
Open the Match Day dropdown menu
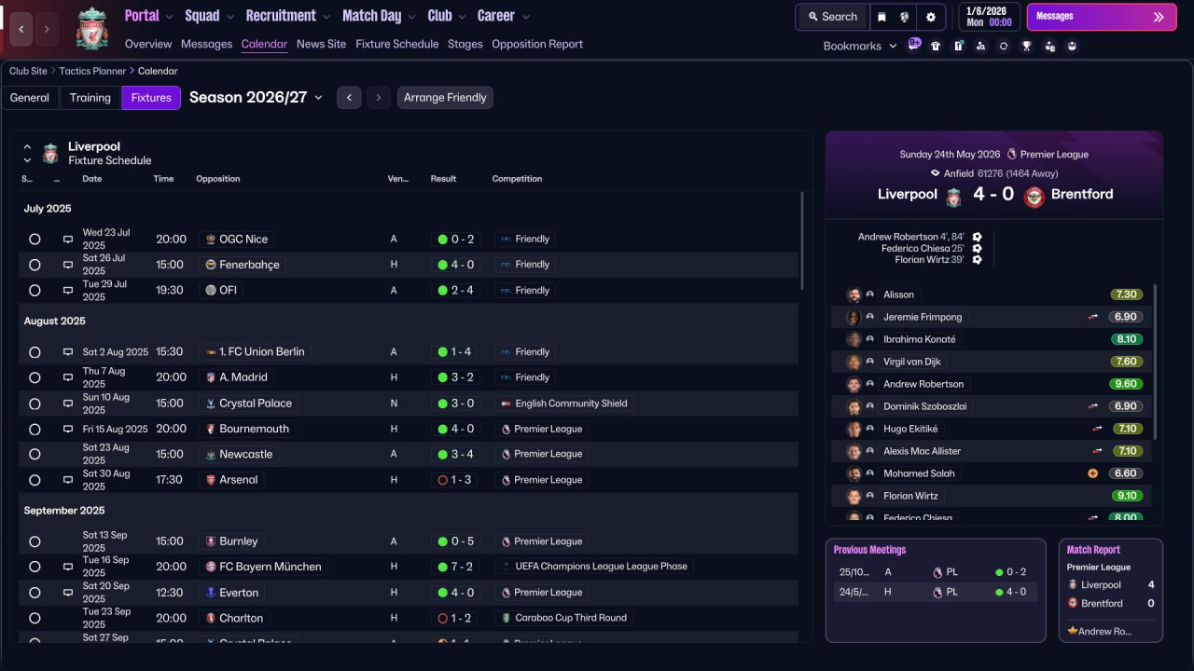[x=379, y=16]
